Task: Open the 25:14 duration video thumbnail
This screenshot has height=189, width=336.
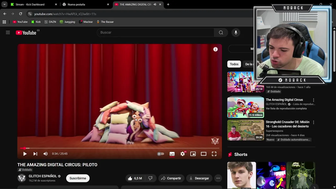Action: 246,82
